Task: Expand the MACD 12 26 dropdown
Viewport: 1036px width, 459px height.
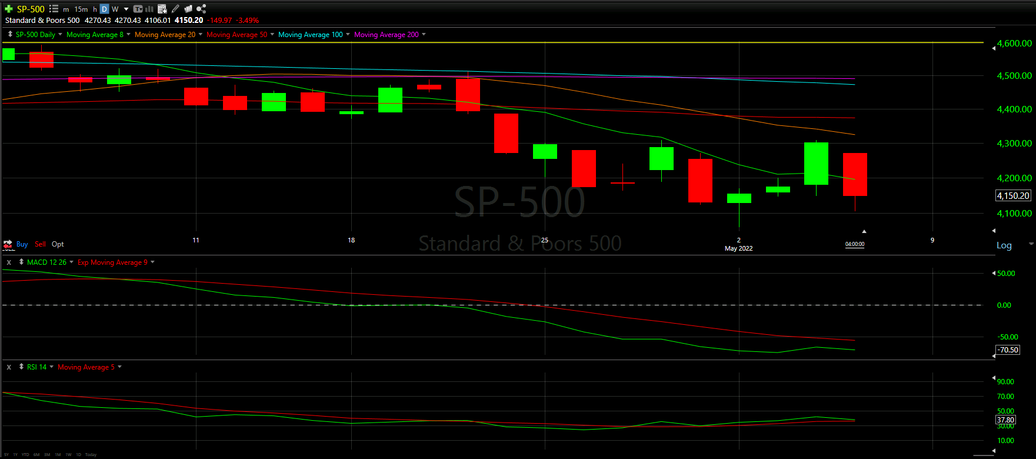Action: tap(71, 262)
